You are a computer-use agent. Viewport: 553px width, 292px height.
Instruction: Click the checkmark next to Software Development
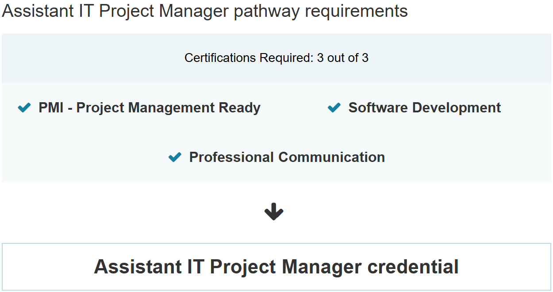[x=334, y=108]
